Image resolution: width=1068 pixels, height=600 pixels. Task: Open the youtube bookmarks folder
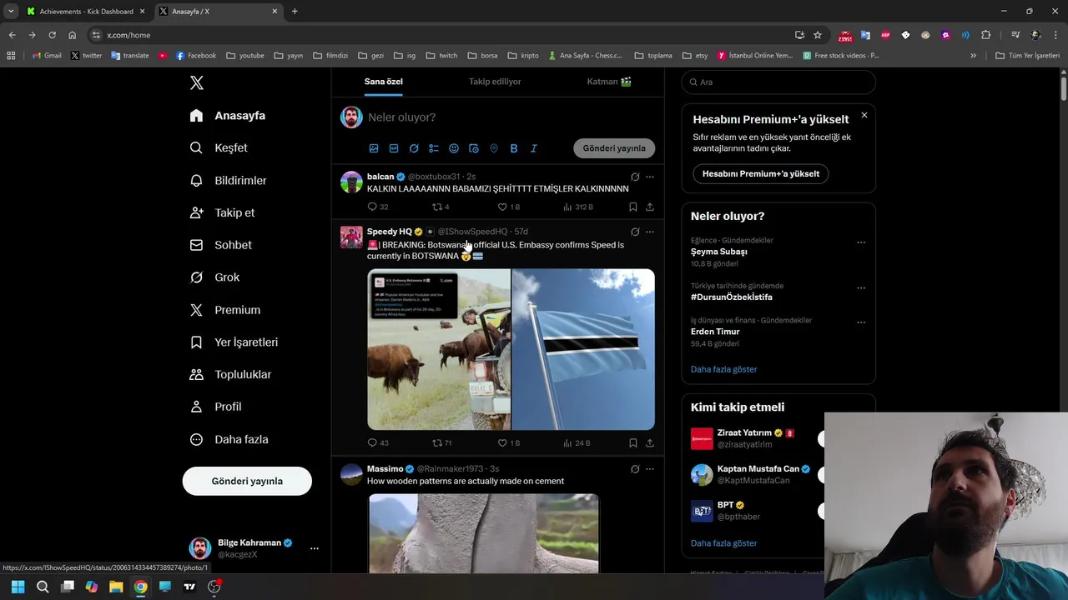(x=245, y=56)
